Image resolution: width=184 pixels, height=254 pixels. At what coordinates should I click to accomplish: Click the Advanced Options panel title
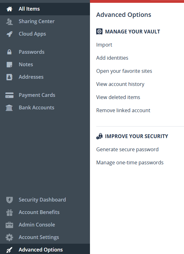124,15
